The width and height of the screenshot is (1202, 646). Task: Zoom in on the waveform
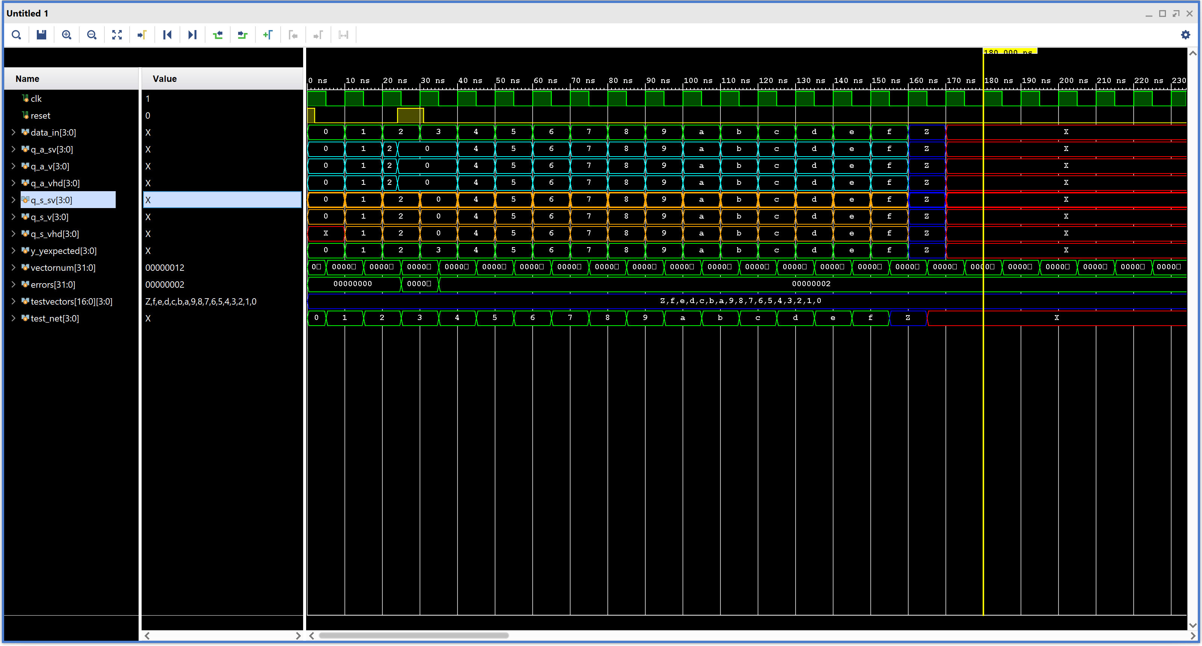(x=67, y=35)
